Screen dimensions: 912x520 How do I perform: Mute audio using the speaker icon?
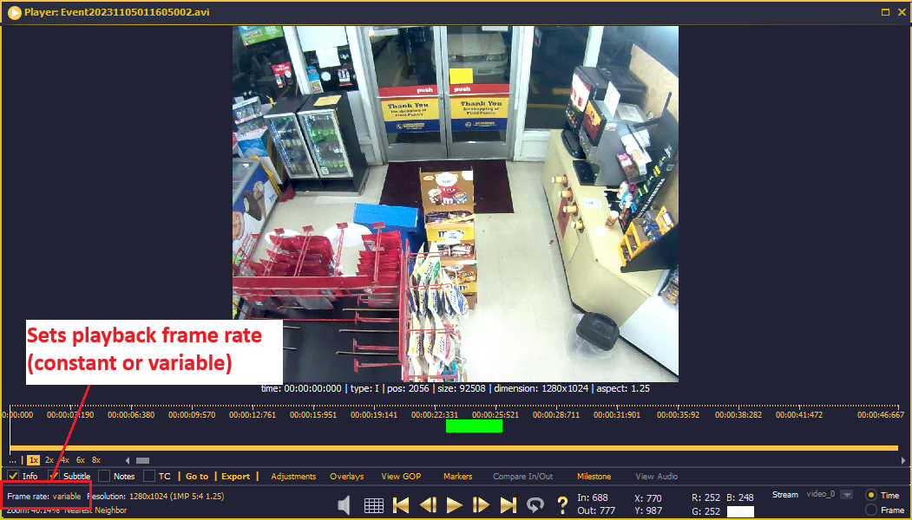[344, 504]
